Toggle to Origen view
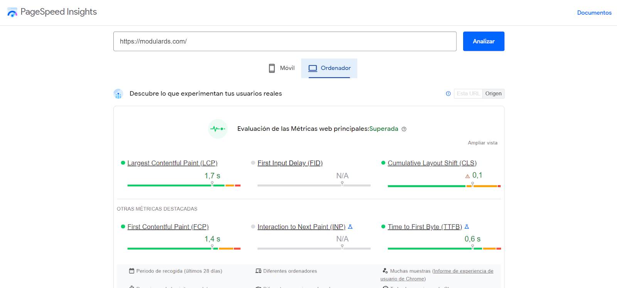The height and width of the screenshot is (288, 617). [493, 94]
